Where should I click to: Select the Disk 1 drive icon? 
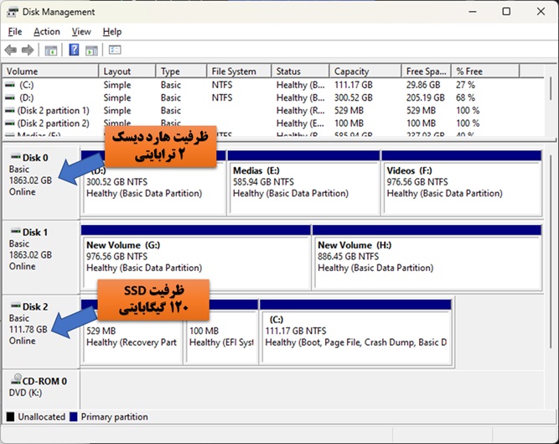coord(16,232)
